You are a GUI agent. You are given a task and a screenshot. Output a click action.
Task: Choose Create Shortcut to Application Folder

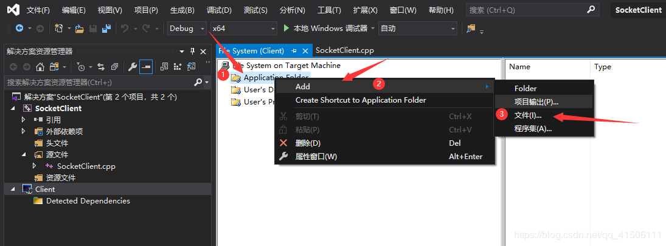tap(385, 100)
